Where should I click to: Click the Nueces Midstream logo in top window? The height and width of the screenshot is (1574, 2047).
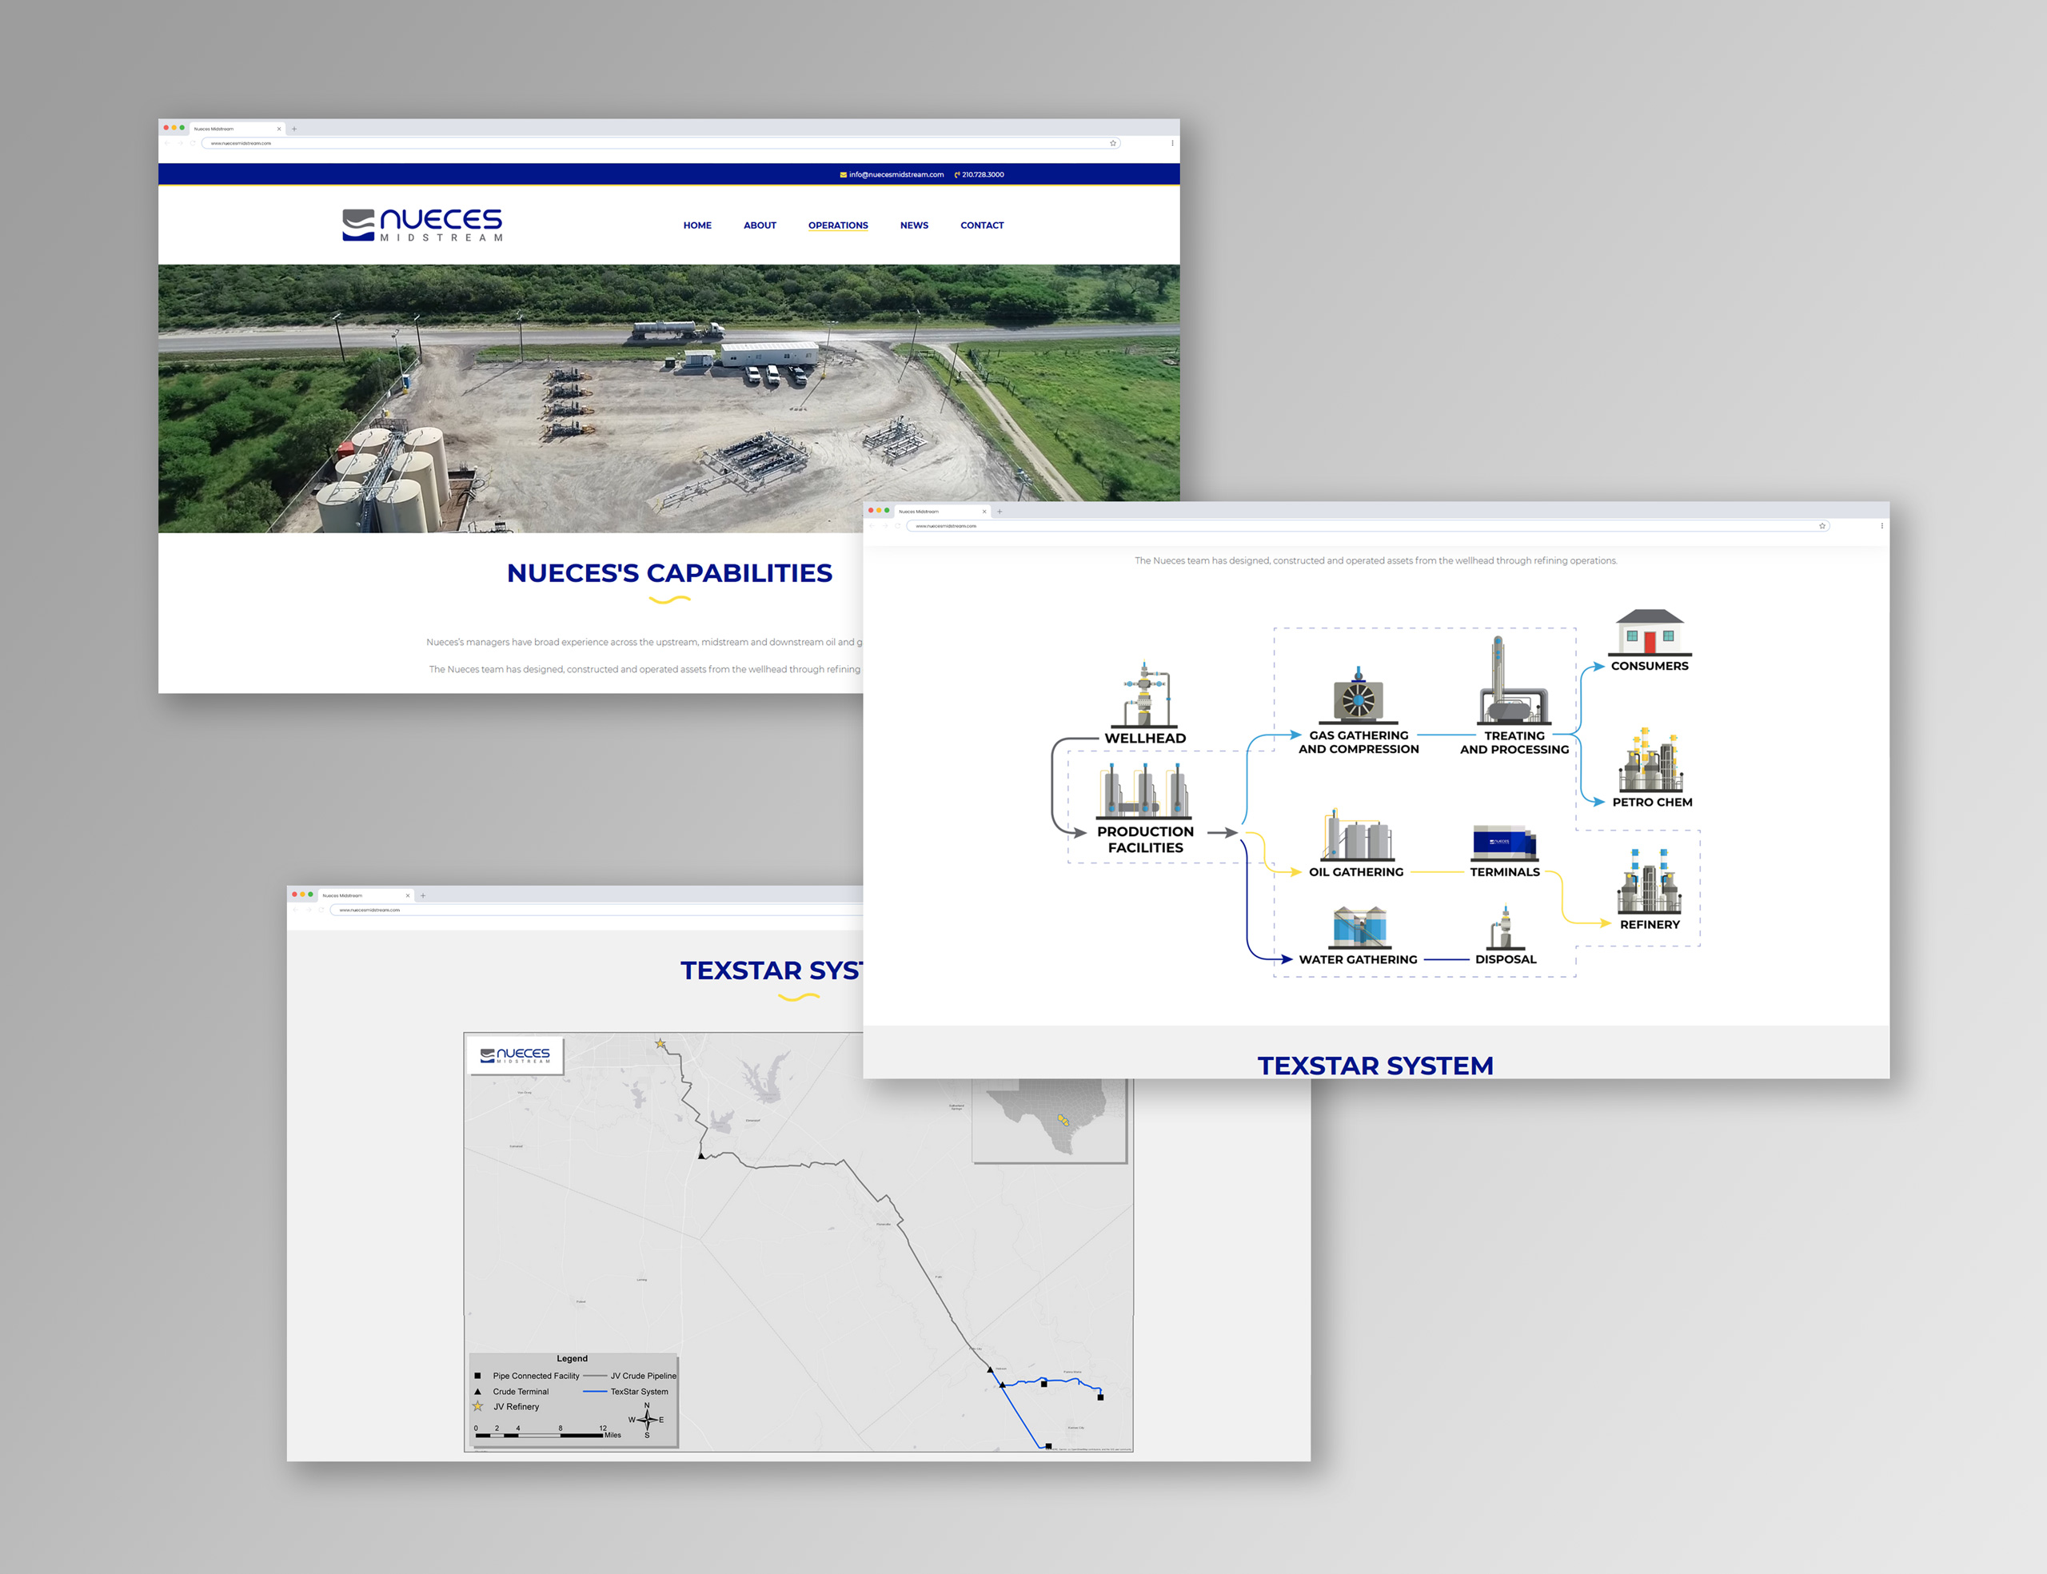coord(423,225)
